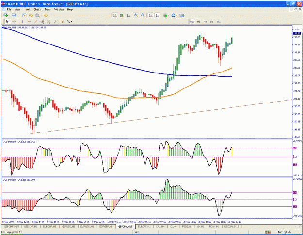Open the Tools menu
This screenshot has height=235, width=303.
(x=48, y=9)
